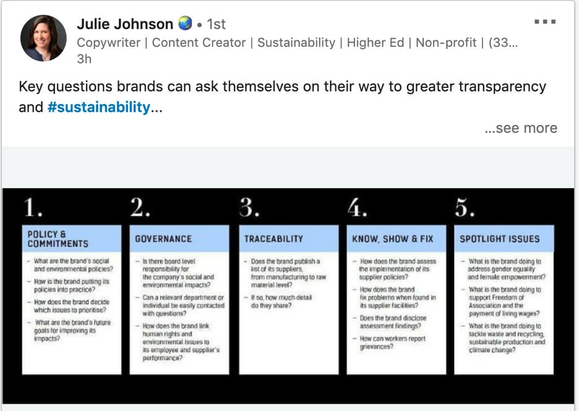This screenshot has height=411, width=579.
Task: Click the Know, Show & Fix header
Action: point(397,239)
